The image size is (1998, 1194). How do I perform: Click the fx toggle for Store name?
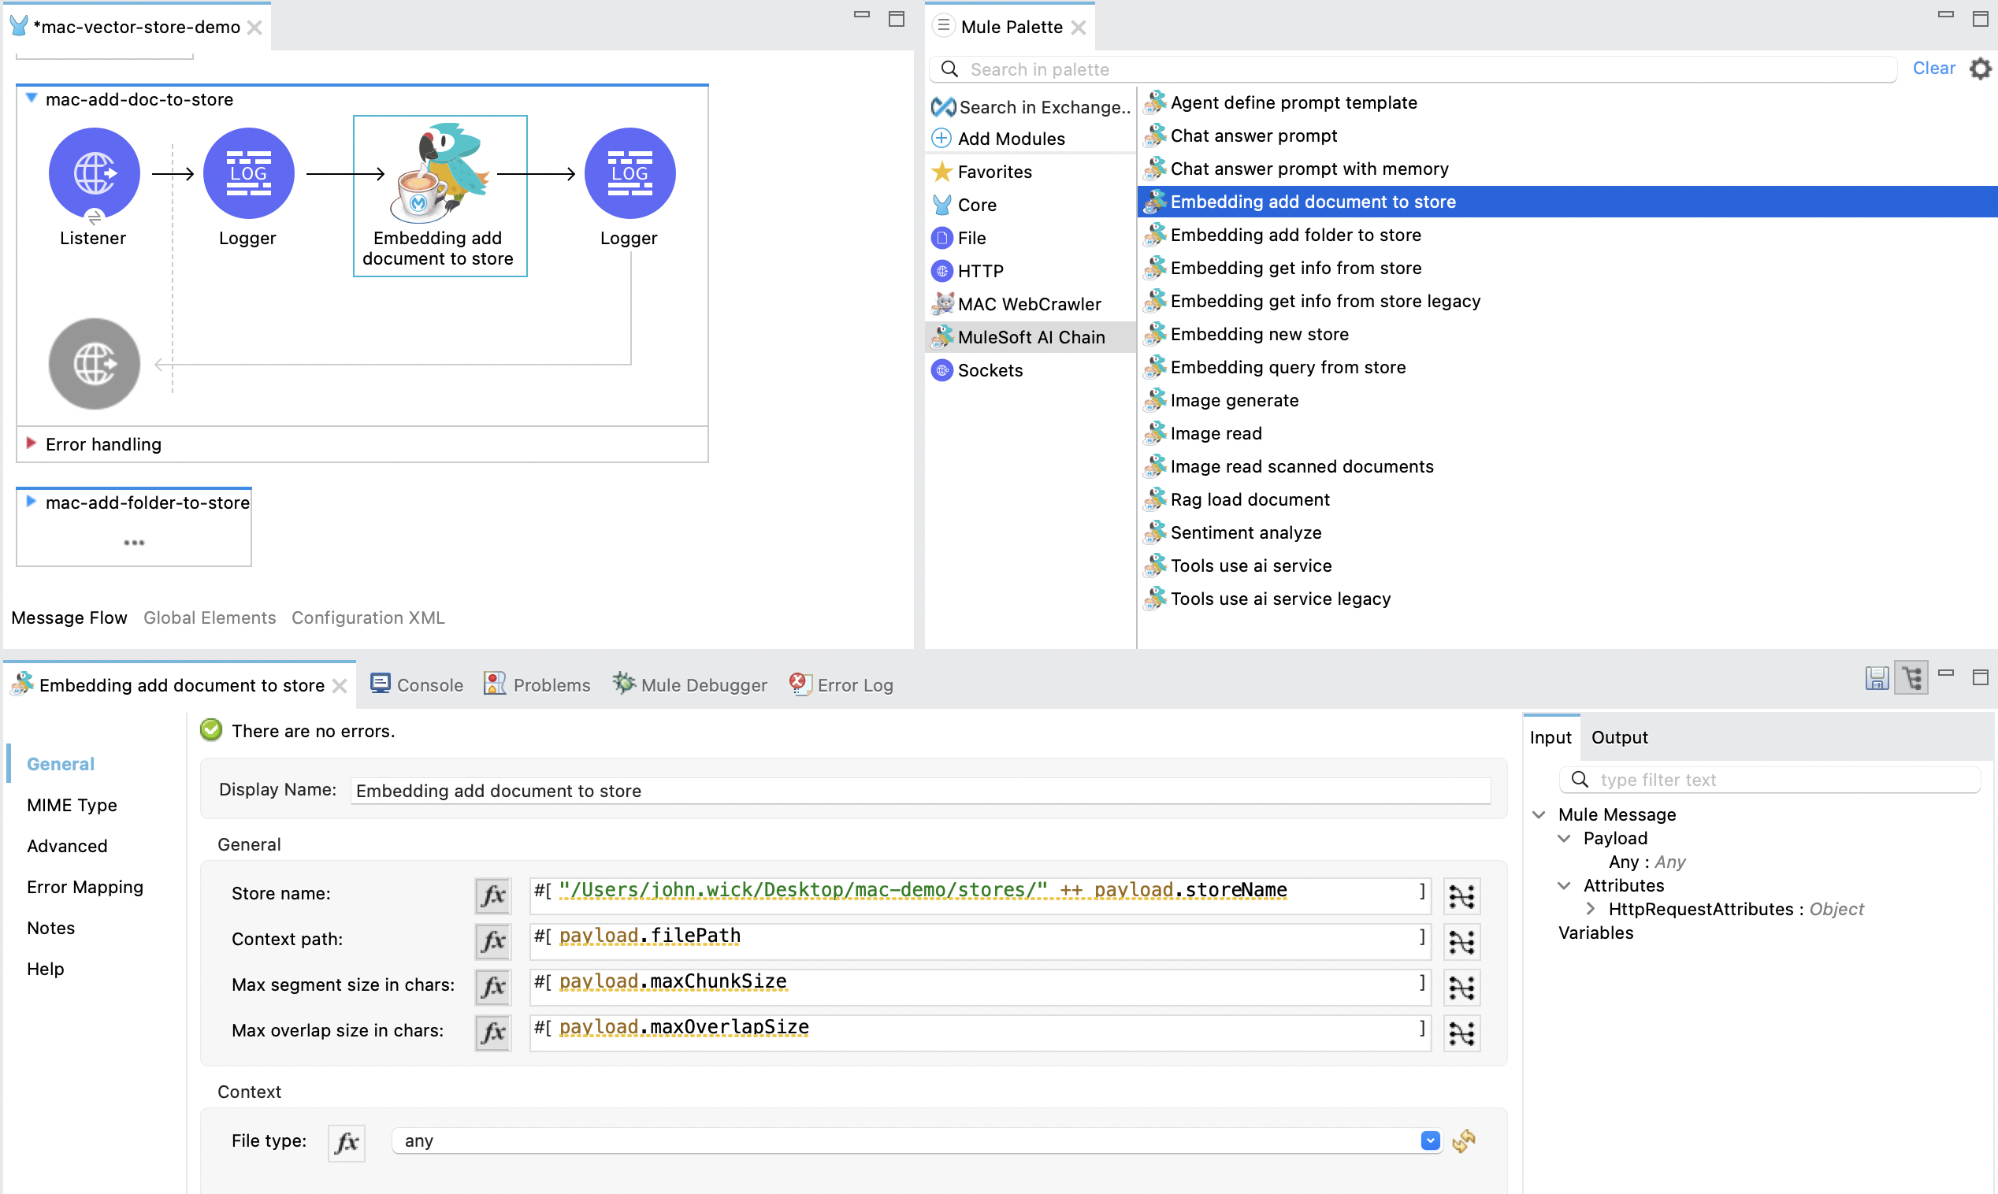[492, 892]
